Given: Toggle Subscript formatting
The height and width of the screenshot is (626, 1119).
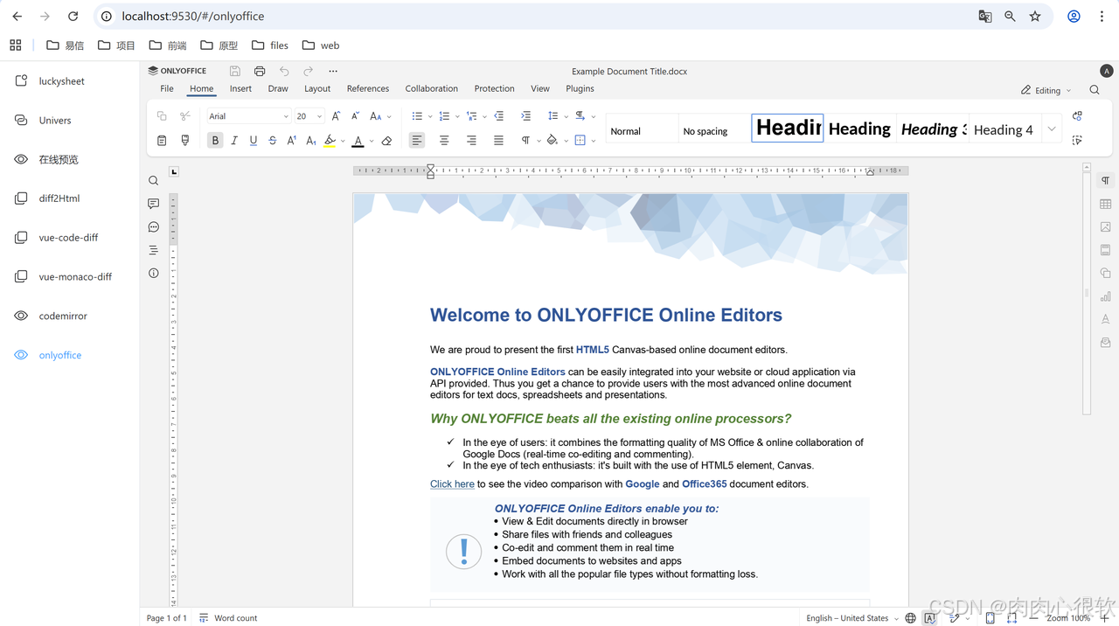Looking at the screenshot, I should point(311,140).
